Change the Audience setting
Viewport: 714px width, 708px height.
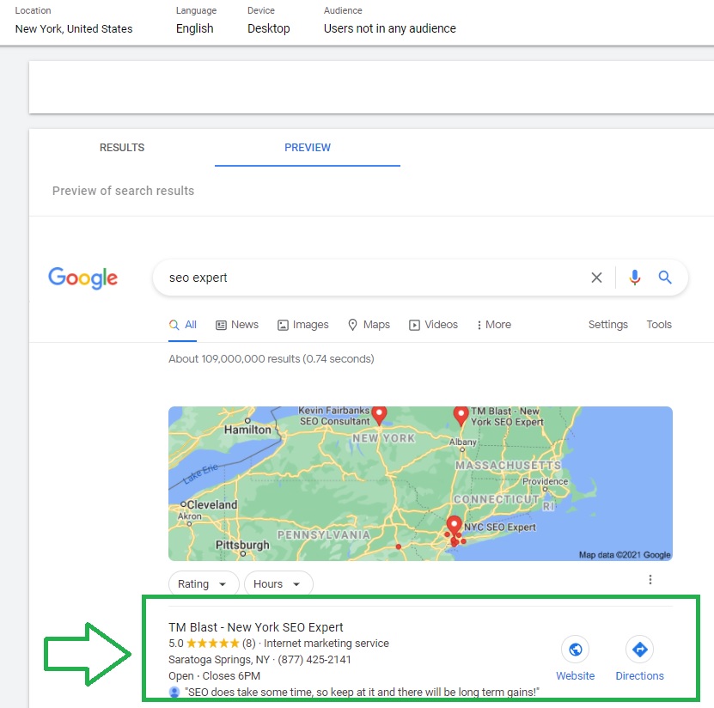pyautogui.click(x=390, y=28)
